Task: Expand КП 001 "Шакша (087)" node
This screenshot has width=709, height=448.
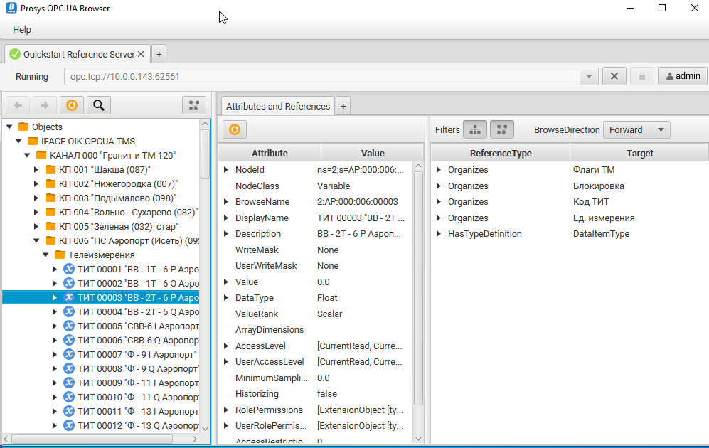Action: pyautogui.click(x=37, y=169)
